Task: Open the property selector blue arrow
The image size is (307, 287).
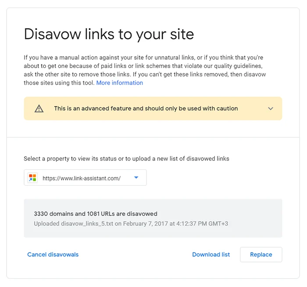Action: [136, 178]
